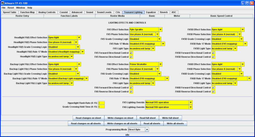Uncheck FX6 Reverse Directional Control
Screen dimensions: 255x137
131,92
